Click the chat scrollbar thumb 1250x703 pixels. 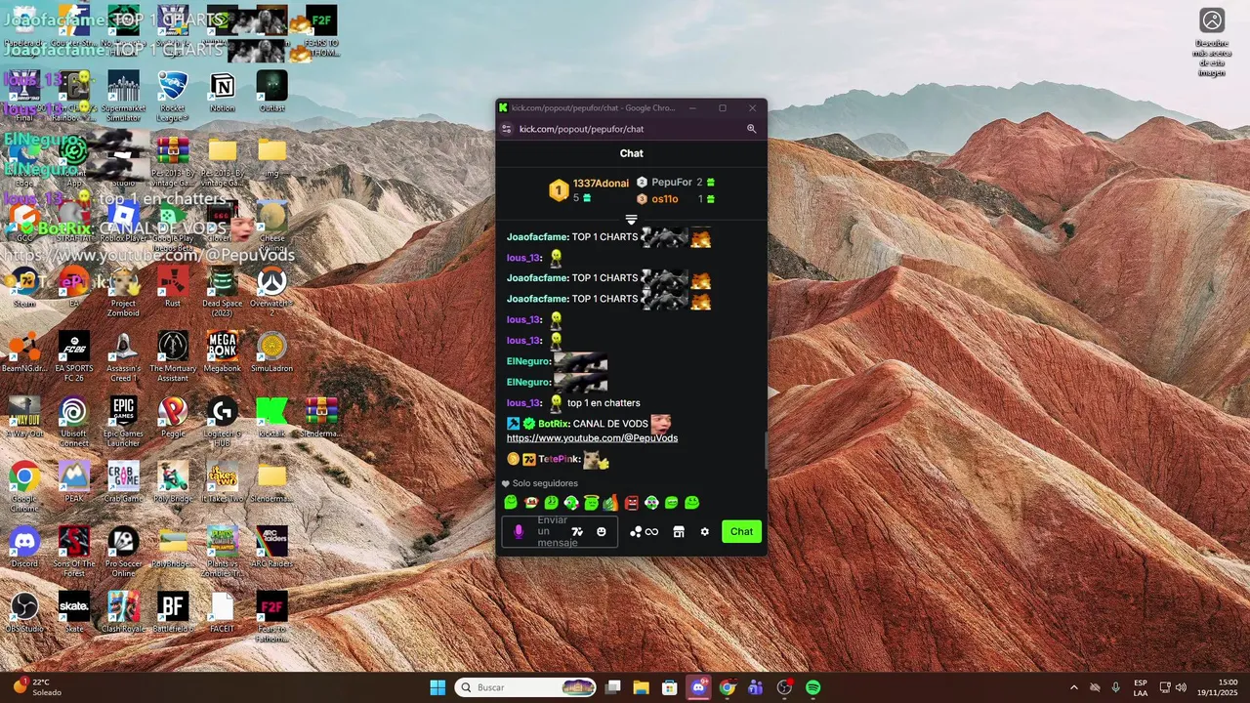(x=765, y=449)
